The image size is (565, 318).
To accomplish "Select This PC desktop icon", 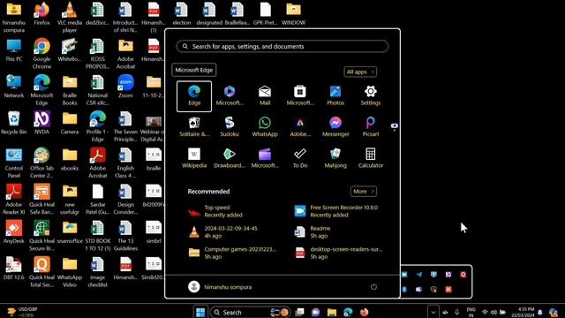I will (14, 49).
